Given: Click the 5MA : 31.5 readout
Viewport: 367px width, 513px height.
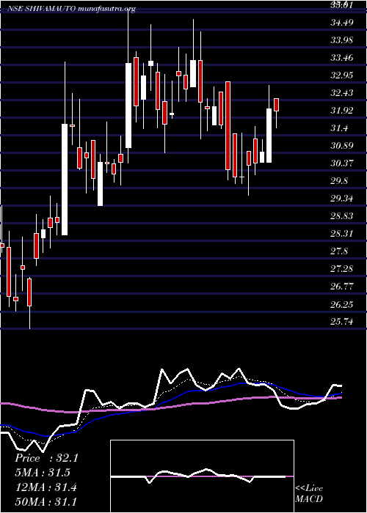Looking at the screenshot, I should pos(43,473).
